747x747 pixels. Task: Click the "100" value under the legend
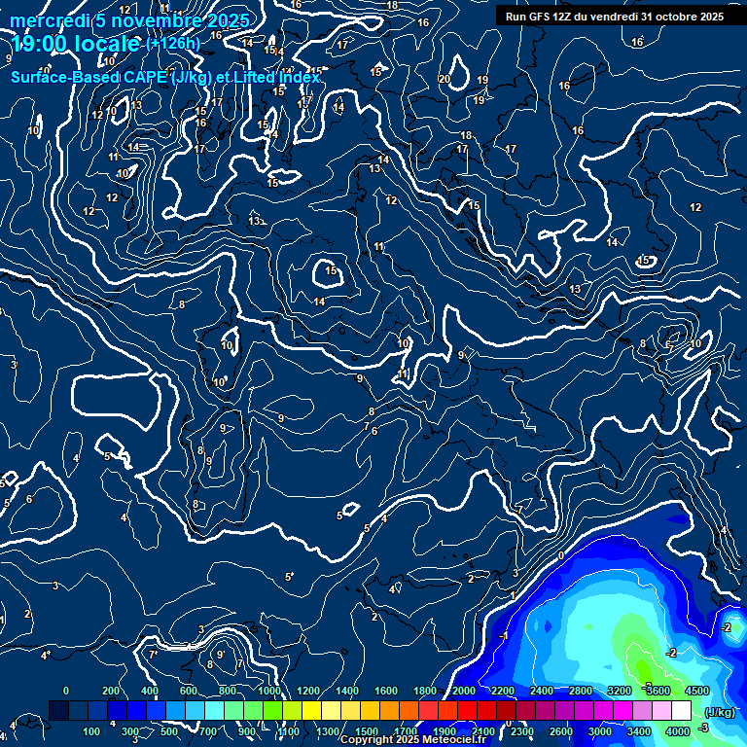pos(92,731)
